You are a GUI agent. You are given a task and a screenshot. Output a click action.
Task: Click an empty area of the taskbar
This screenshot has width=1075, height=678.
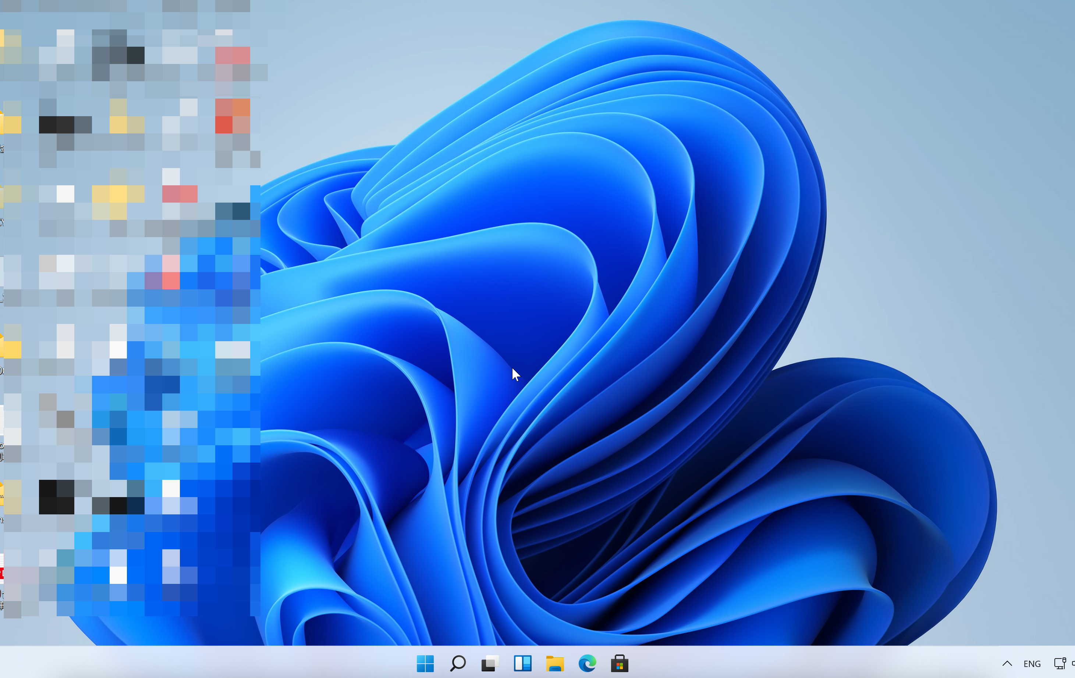[x=803, y=663]
